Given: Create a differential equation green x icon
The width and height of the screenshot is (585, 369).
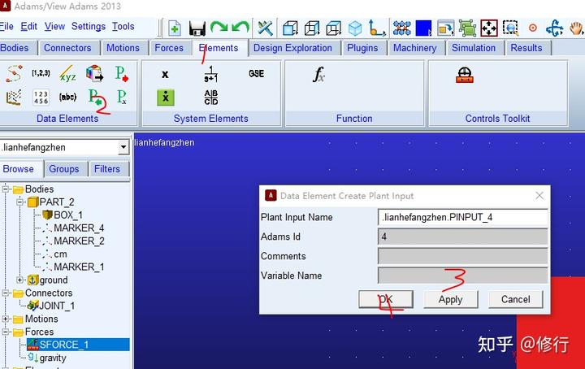Looking at the screenshot, I should (166, 98).
